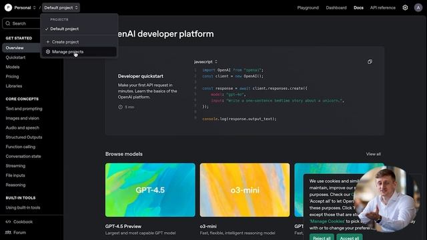The height and width of the screenshot is (240, 427).
Task: Choose Manage projects from the dropdown
Action: point(79,52)
